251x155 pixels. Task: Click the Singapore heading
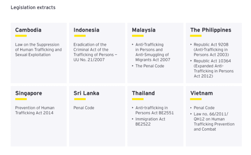tap(29, 93)
